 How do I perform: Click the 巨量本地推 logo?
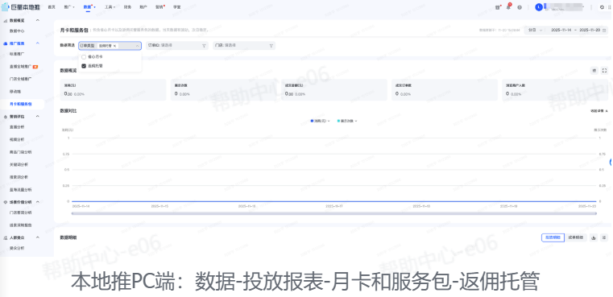[21, 7]
